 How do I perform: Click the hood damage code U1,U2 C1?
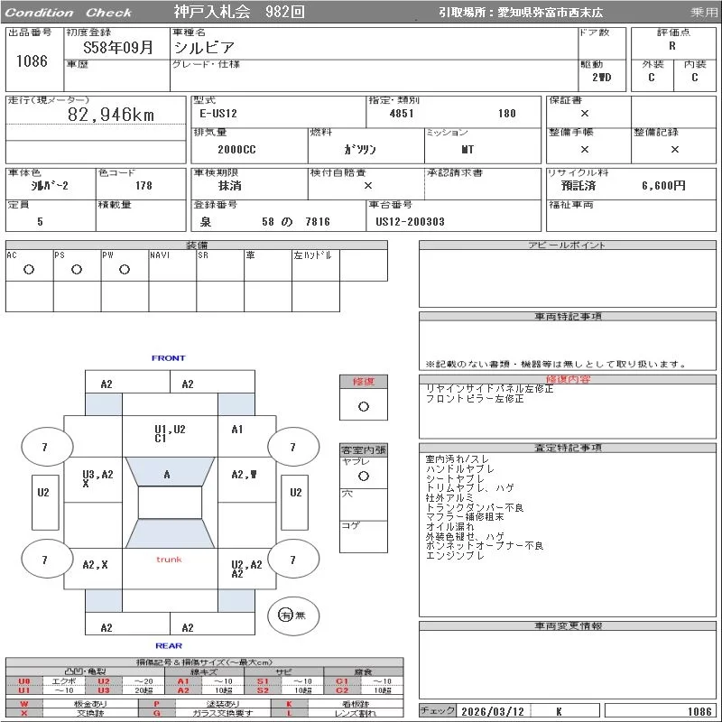coord(169,434)
